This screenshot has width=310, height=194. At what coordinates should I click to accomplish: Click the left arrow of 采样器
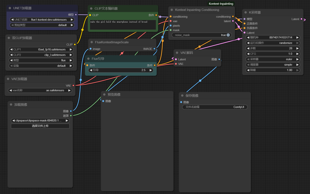tap(248, 59)
